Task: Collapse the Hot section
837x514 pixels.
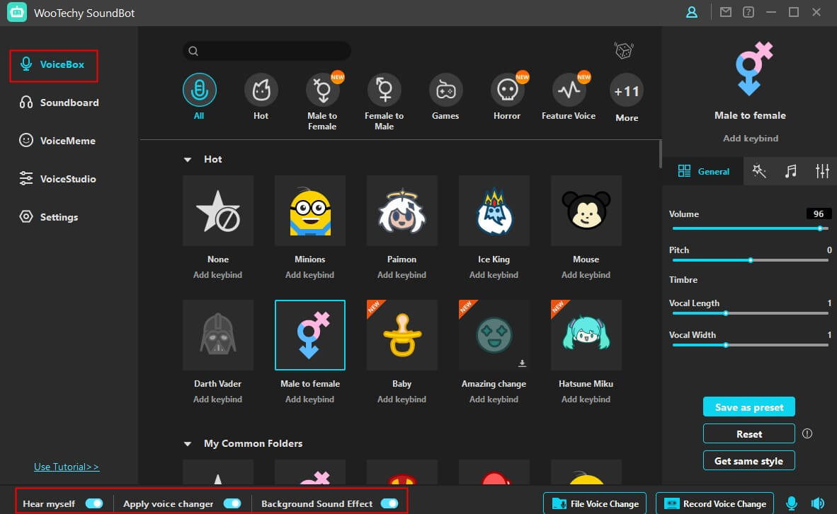Action: 188,160
